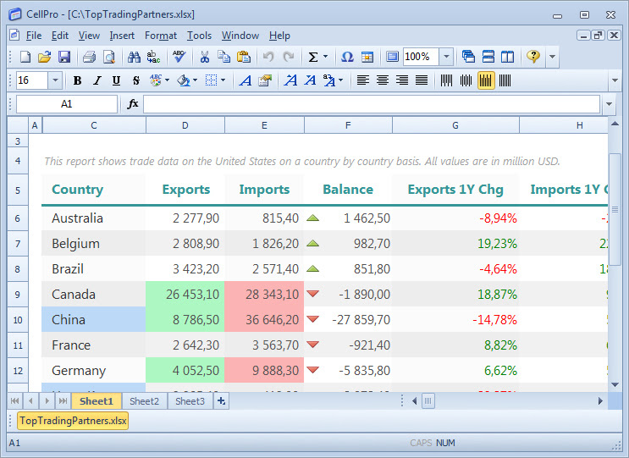The image size is (629, 458).
Task: Select the TopTradingPartners.xlsx document tab
Action: coord(73,421)
